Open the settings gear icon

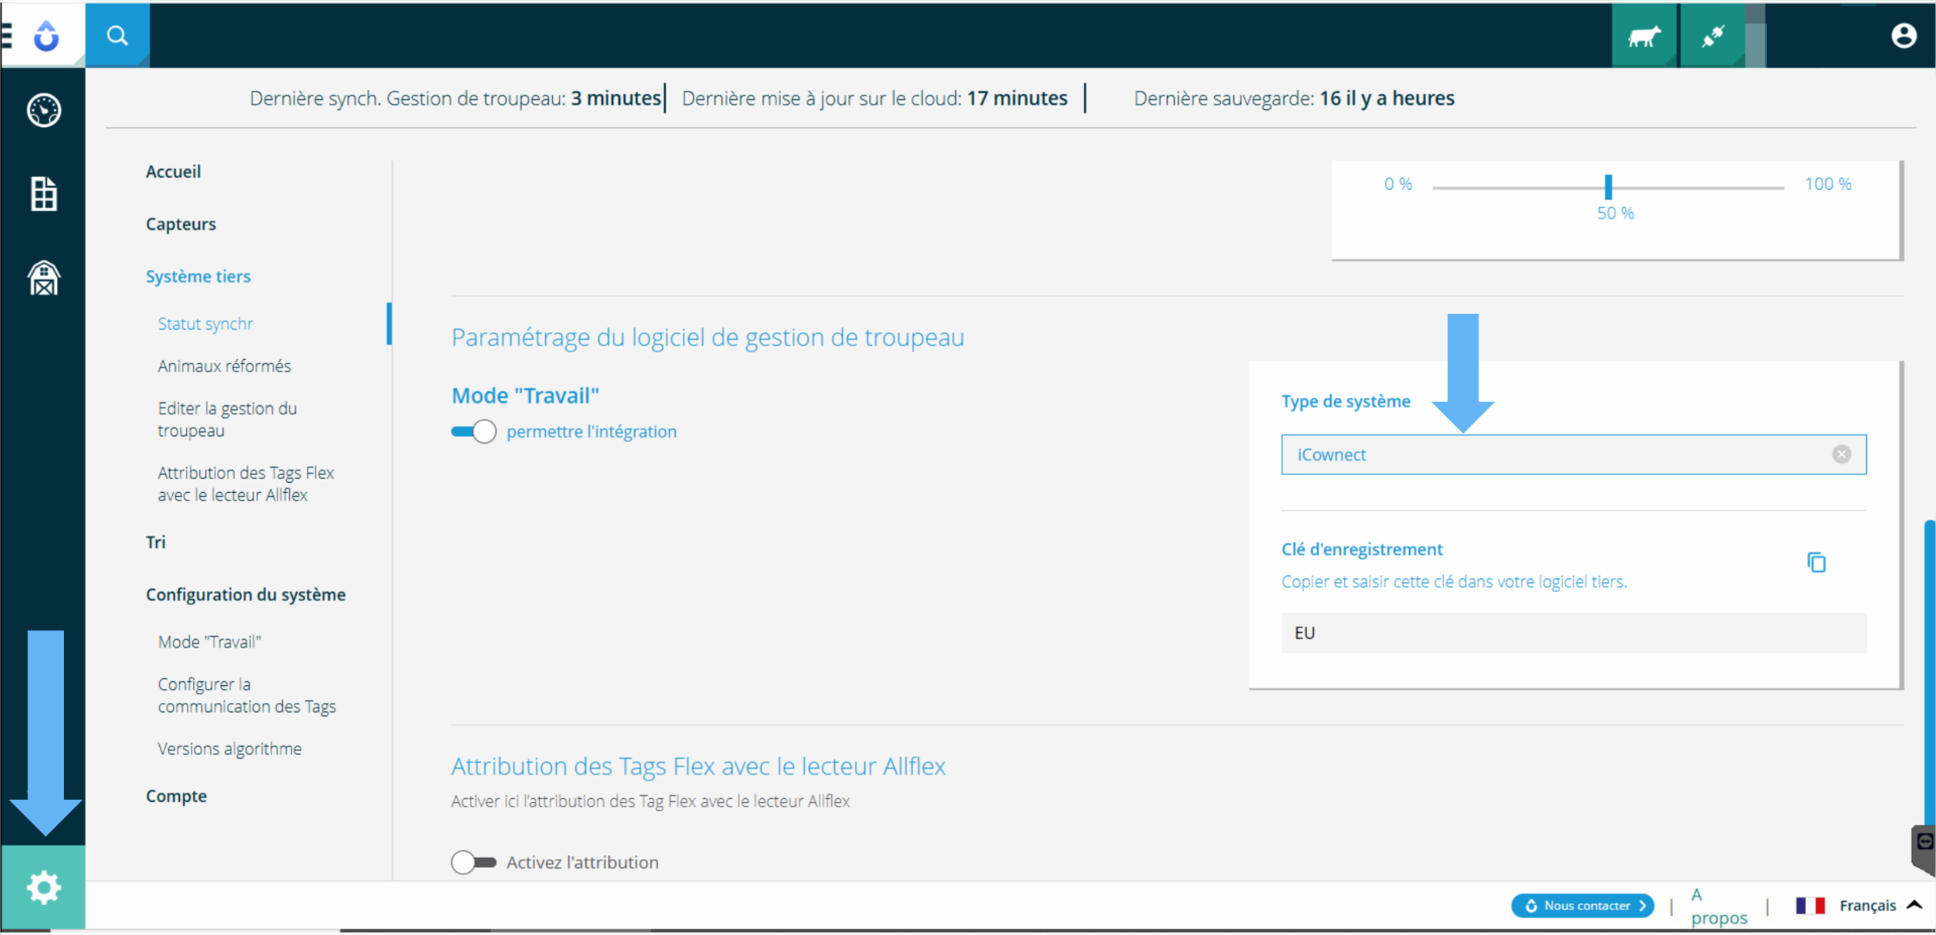pyautogui.click(x=43, y=887)
